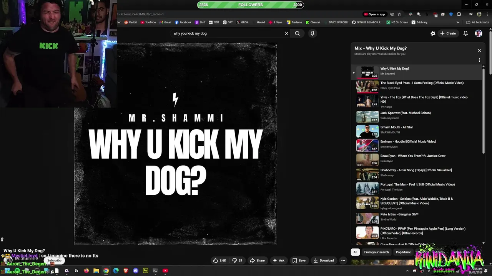This screenshot has height=276, width=492.
Task: Click Open in app button
Action: pos(374,14)
